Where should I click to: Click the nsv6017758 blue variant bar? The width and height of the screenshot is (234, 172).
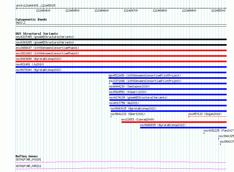(168, 106)
